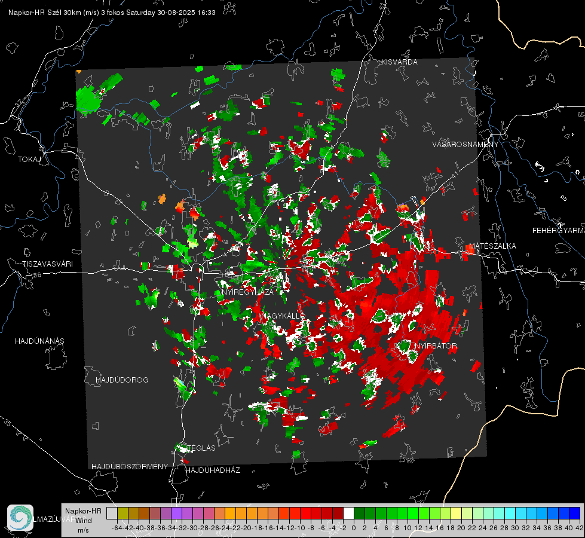Click the TOKAJ city label
This screenshot has width=585, height=538.
point(29,160)
